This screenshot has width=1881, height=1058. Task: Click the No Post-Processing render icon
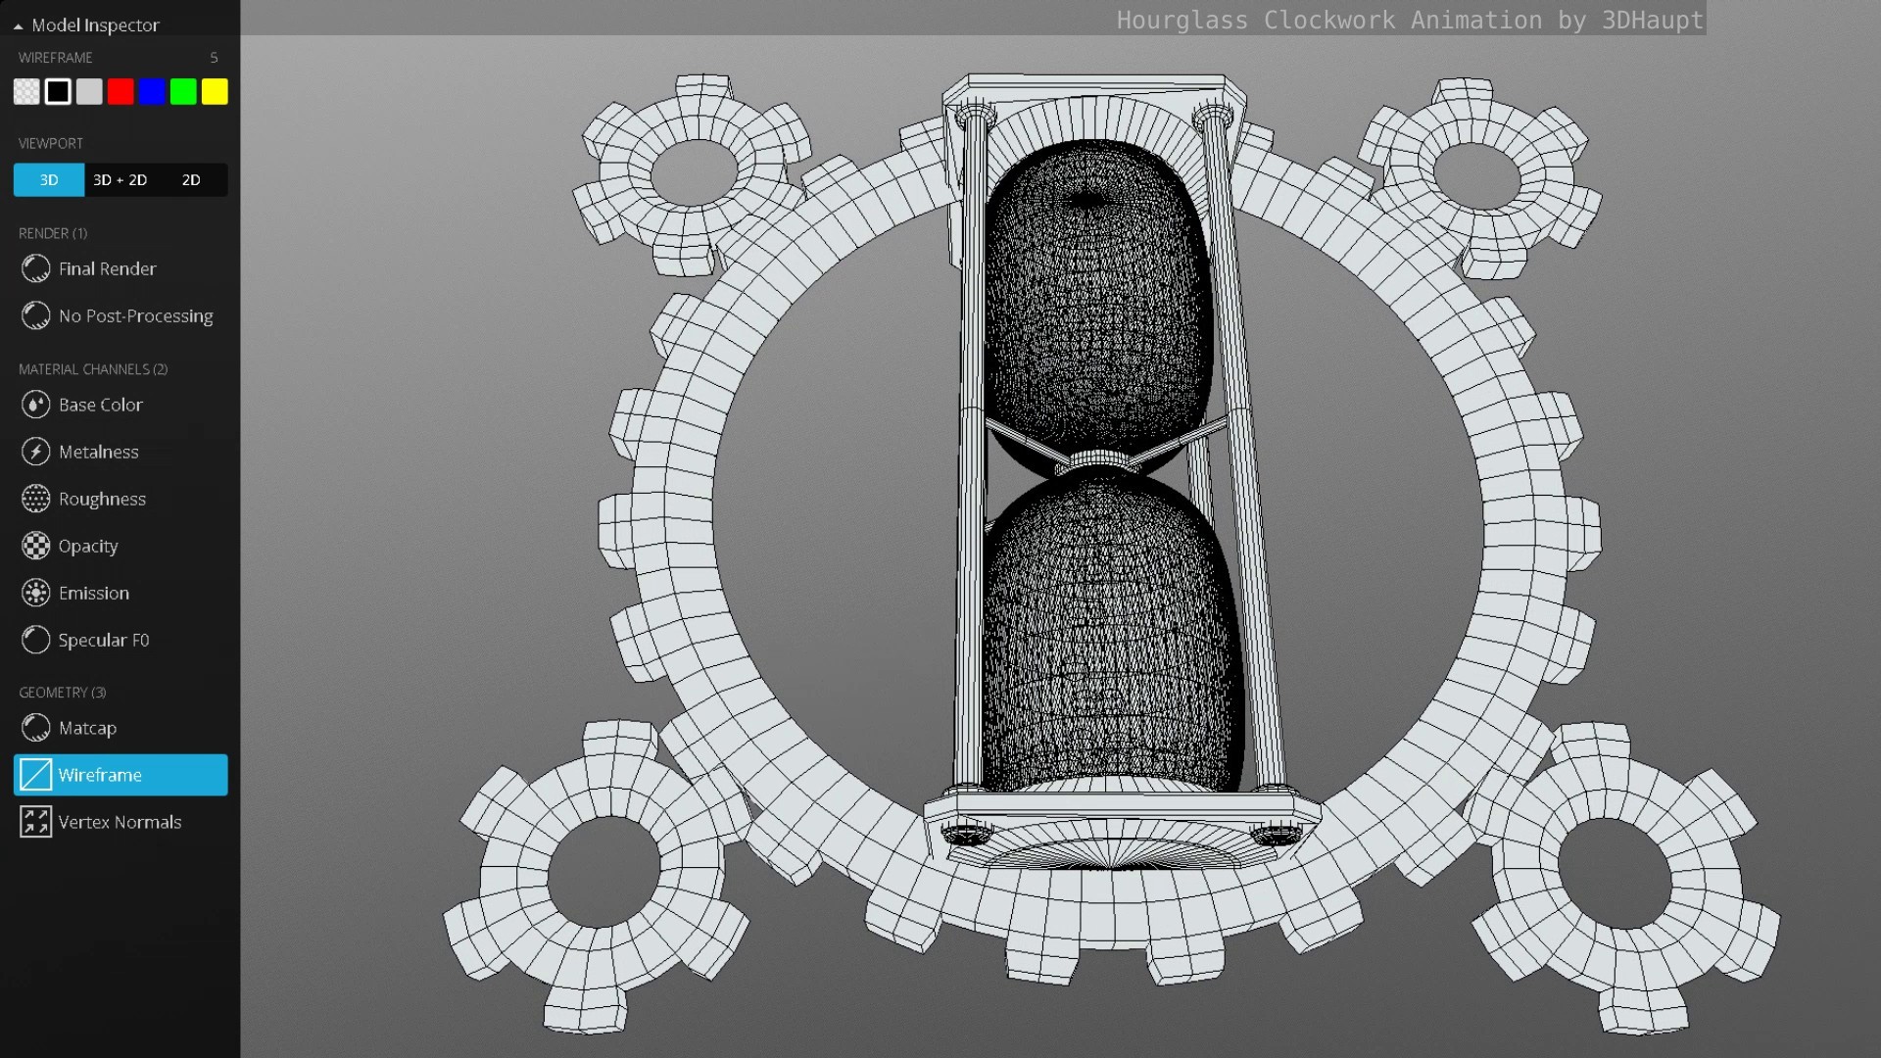(35, 315)
